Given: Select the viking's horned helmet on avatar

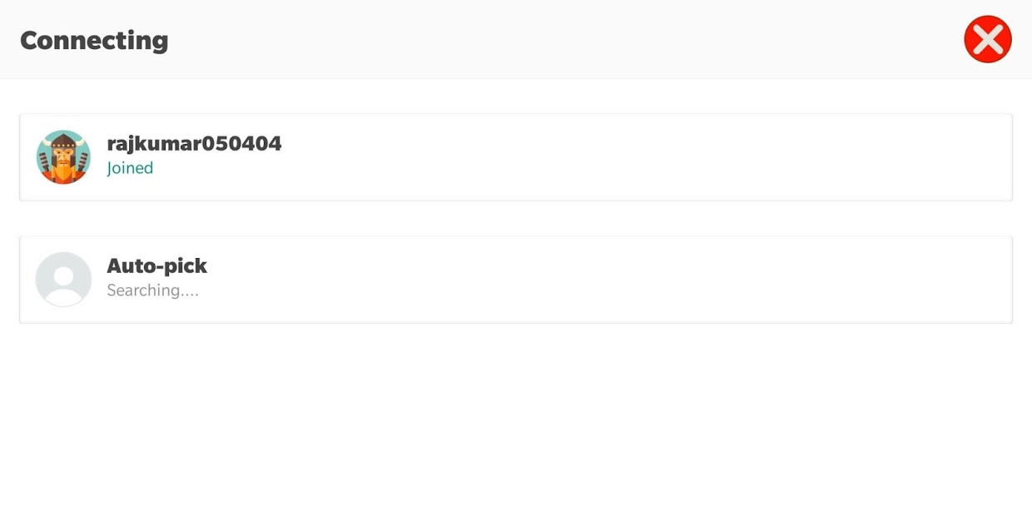Looking at the screenshot, I should pyautogui.click(x=63, y=141).
